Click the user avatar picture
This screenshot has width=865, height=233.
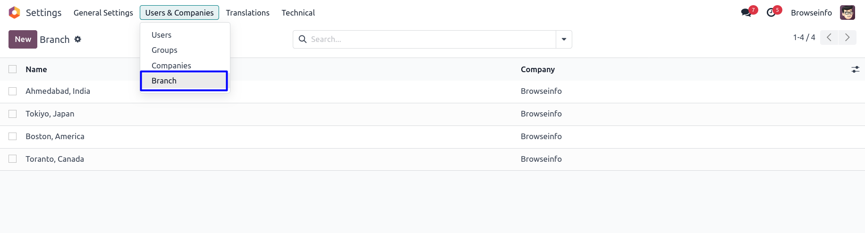tap(848, 13)
